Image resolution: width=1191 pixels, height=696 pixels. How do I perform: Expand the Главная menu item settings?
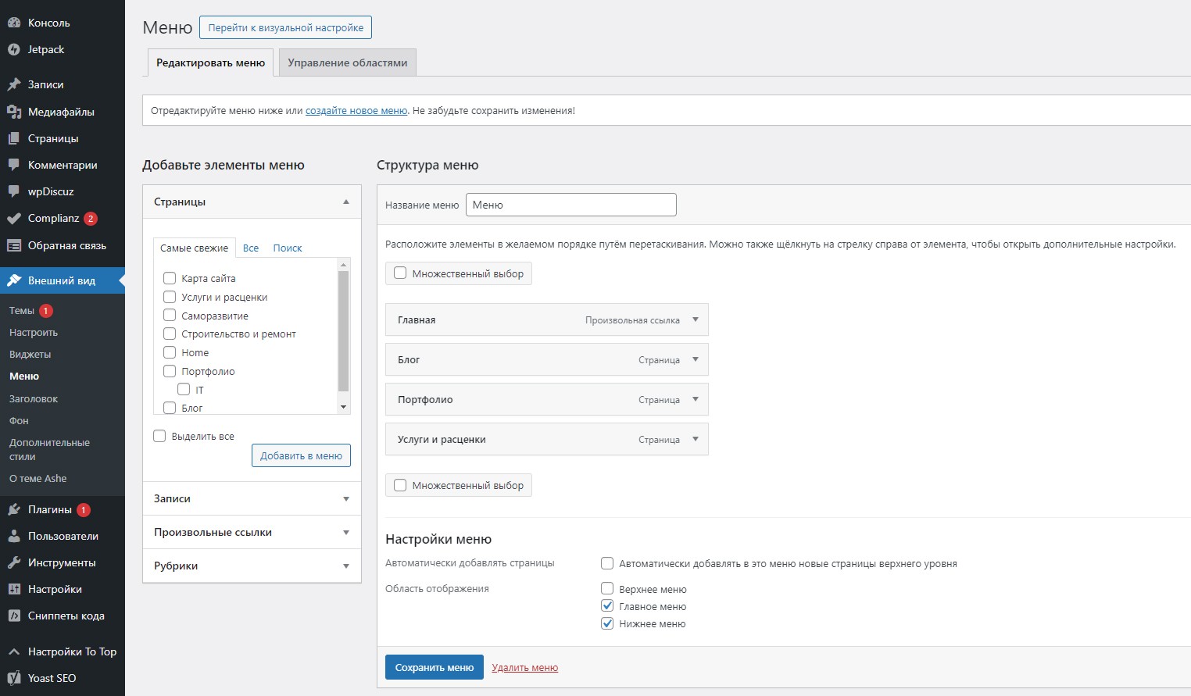click(x=696, y=319)
